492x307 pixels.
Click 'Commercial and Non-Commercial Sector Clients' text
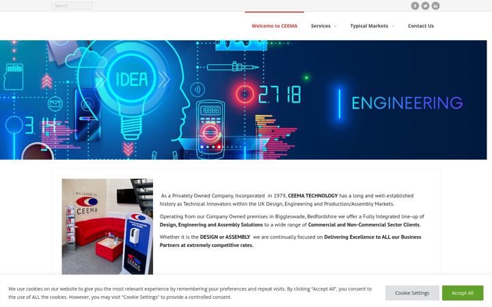click(x=364, y=224)
